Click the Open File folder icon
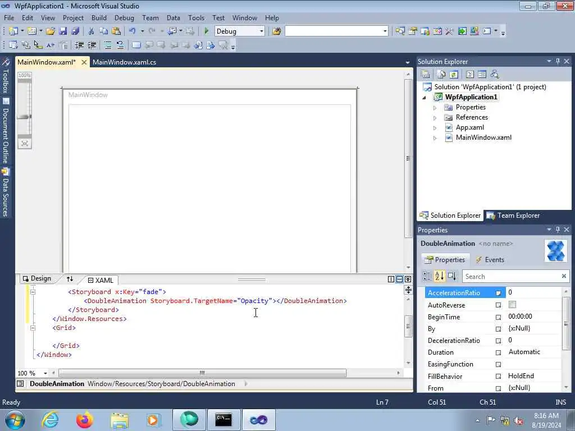 click(x=51, y=31)
